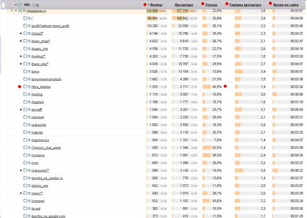The height and width of the screenshot is (218, 307).
Task: Click the up arrow icon beside the URL header
Action: [x=4, y=5]
